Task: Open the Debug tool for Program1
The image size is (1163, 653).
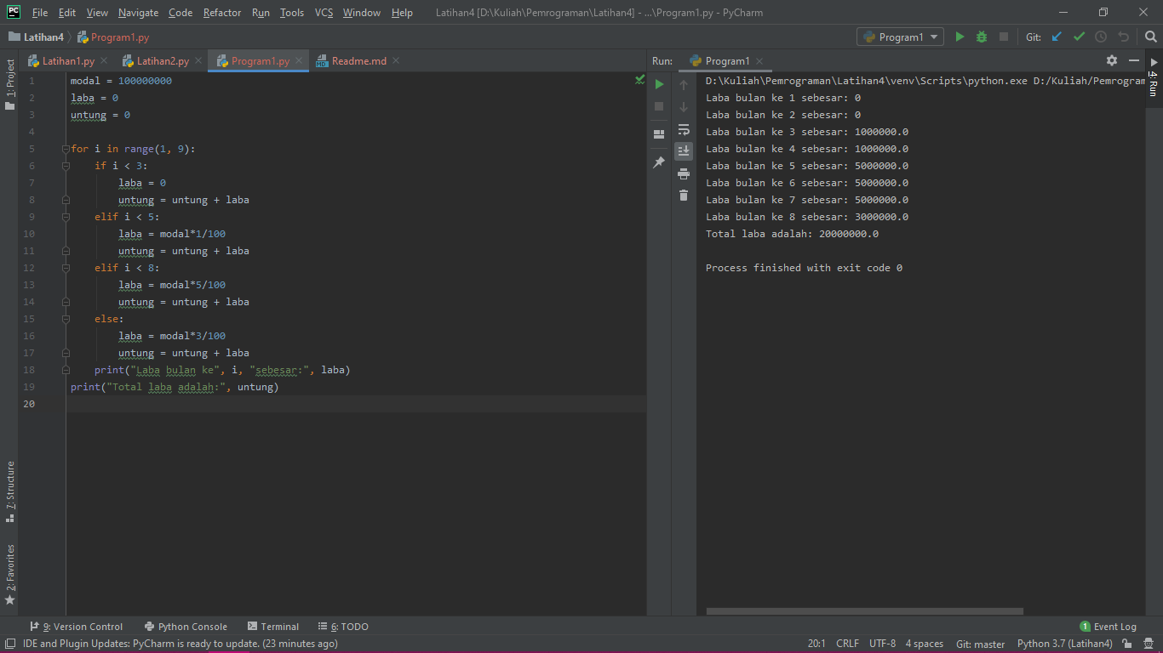Action: 981,37
